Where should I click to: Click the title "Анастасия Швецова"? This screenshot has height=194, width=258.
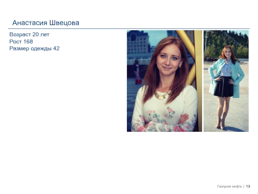click(x=46, y=23)
